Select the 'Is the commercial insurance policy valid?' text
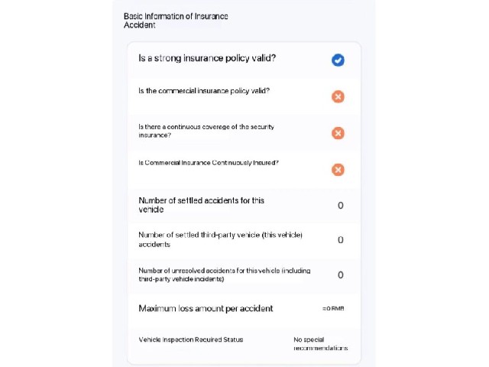The width and height of the screenshot is (489, 367). (204, 91)
